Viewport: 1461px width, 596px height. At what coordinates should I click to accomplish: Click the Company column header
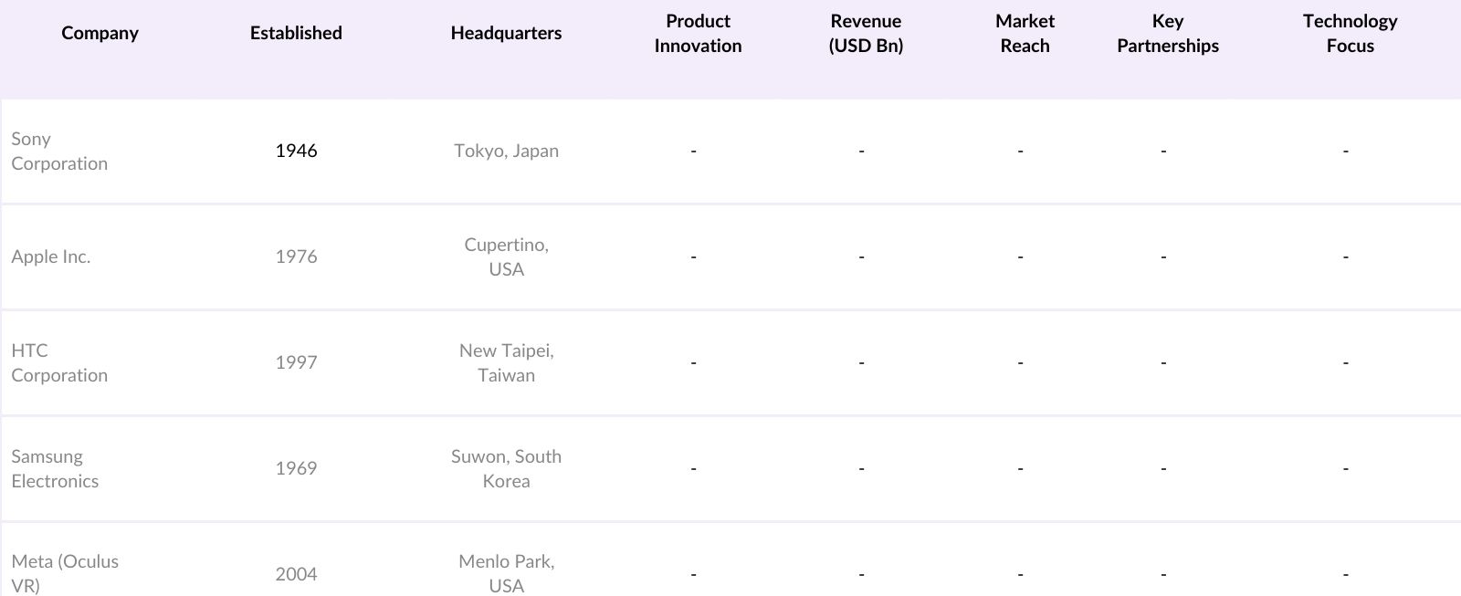pos(100,34)
